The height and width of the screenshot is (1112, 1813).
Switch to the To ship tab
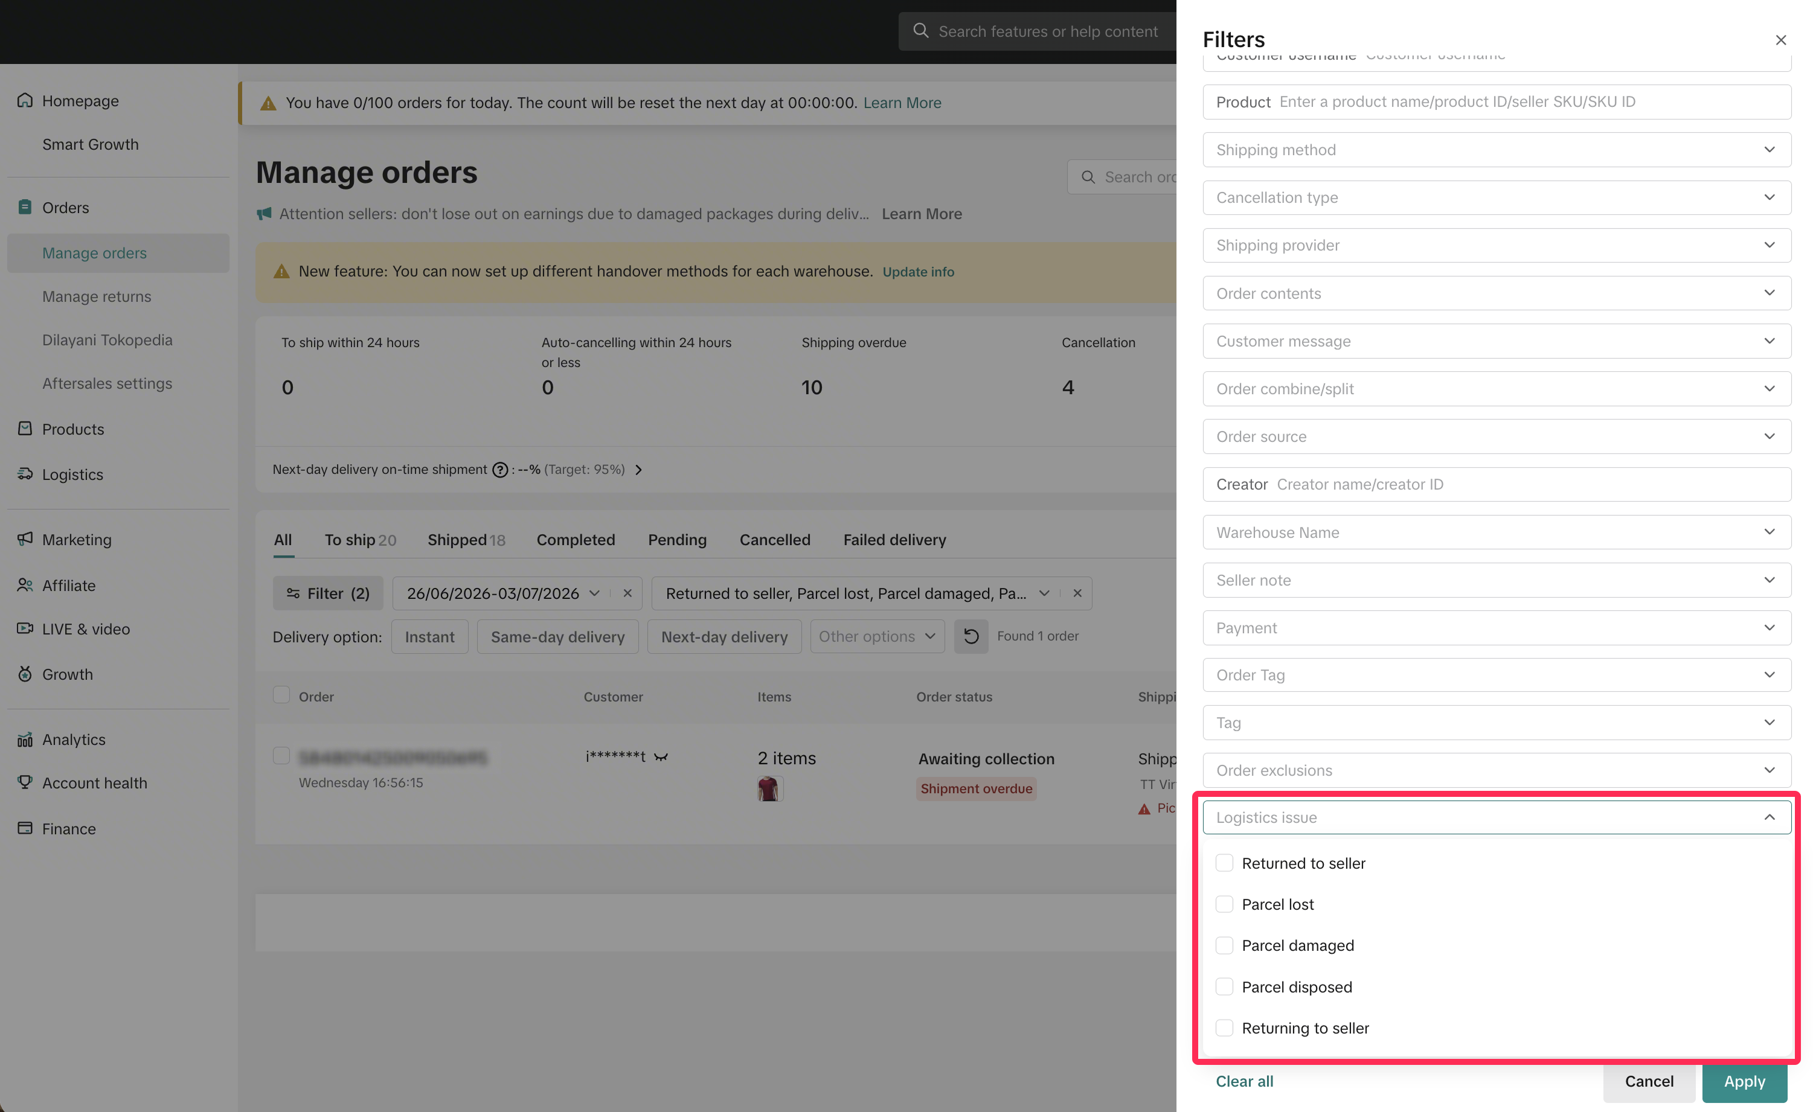click(360, 539)
